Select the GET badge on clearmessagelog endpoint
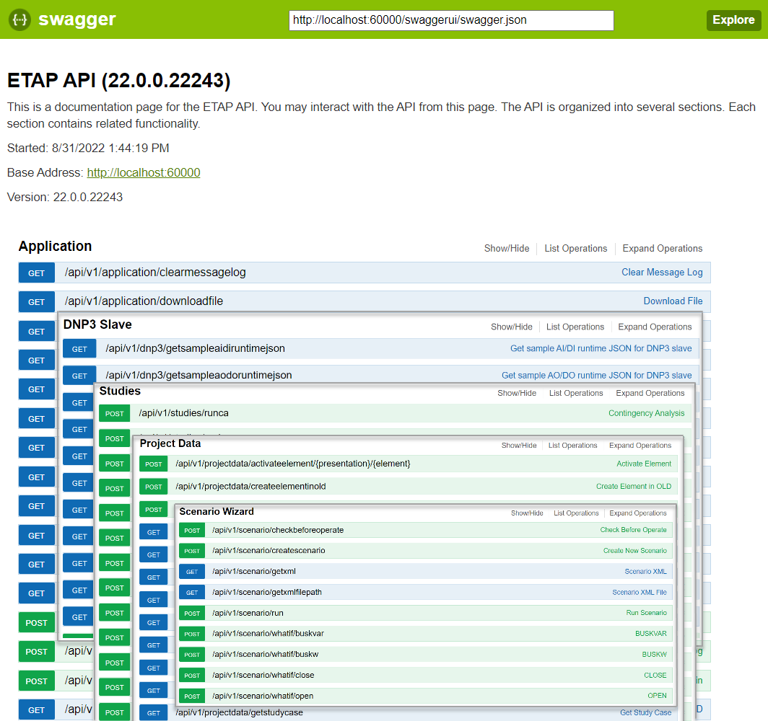768x721 pixels. point(36,273)
